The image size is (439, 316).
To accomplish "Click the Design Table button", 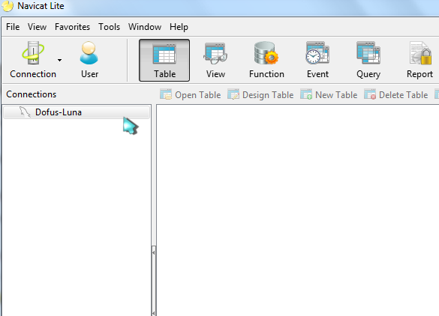I will (260, 94).
